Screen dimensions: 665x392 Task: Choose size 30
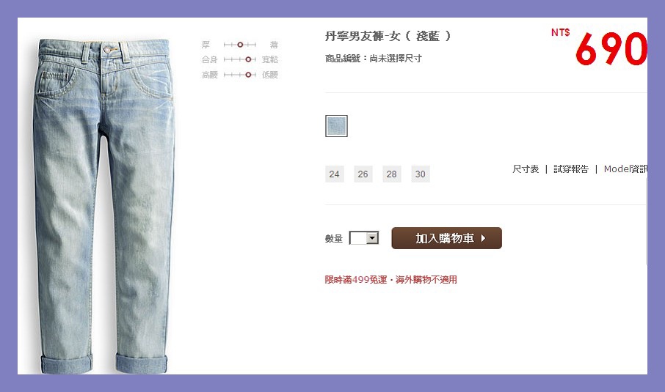pos(421,174)
